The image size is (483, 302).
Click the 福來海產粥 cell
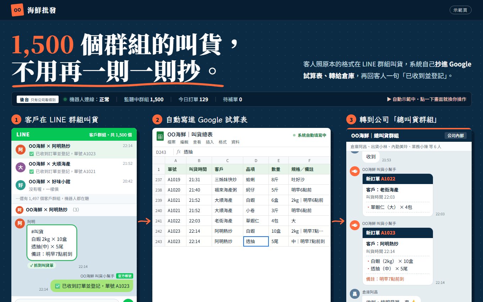228,190
